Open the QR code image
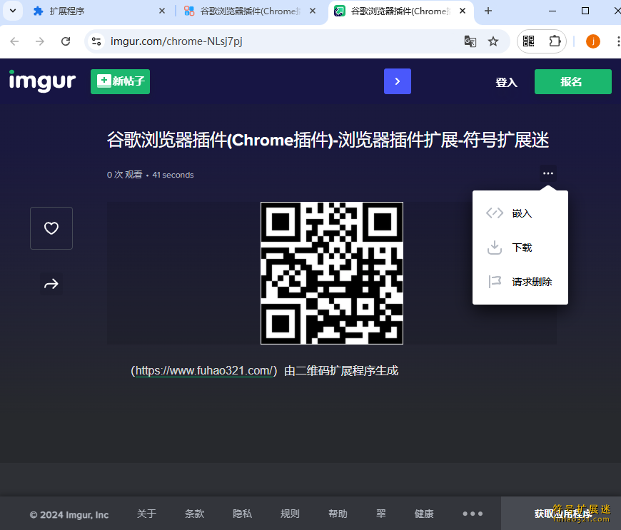The width and height of the screenshot is (621, 530). coord(331,273)
